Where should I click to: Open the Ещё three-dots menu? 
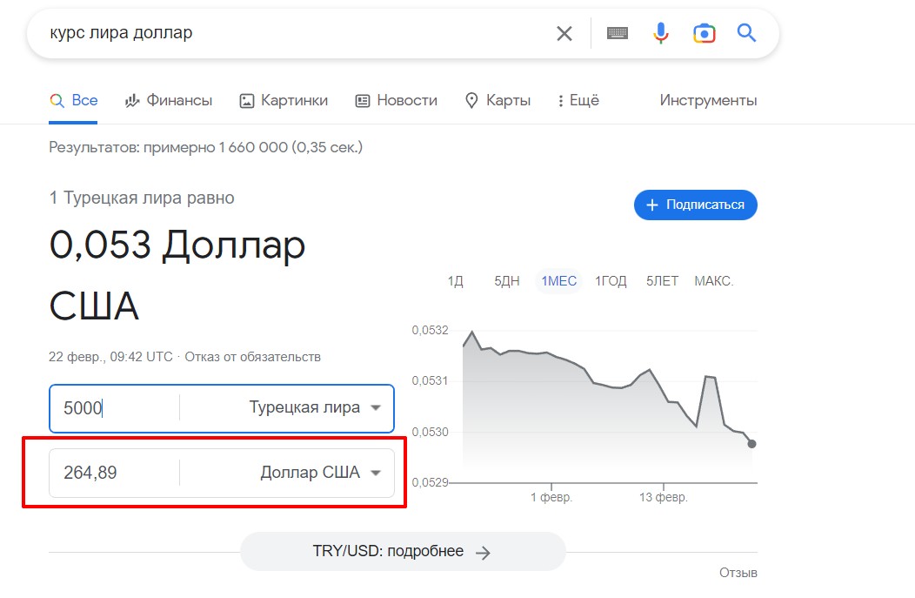click(561, 101)
